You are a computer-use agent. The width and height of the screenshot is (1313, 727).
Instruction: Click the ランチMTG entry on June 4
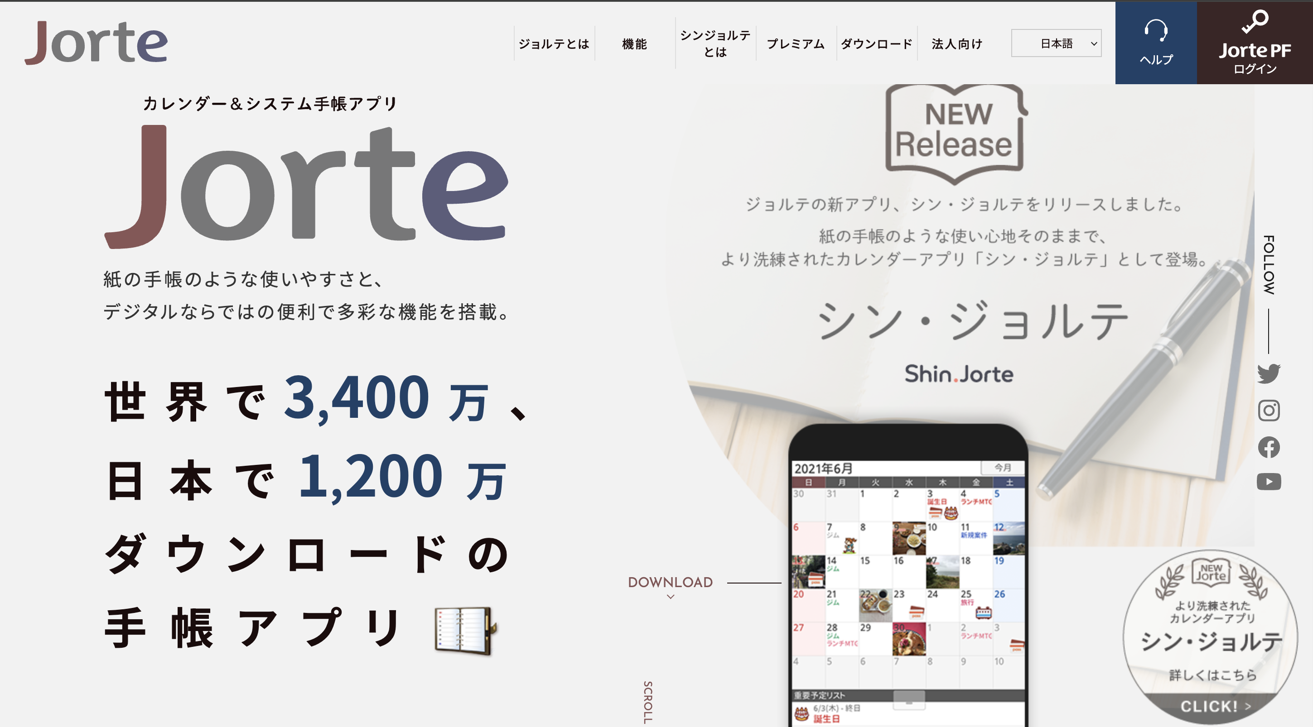click(976, 502)
